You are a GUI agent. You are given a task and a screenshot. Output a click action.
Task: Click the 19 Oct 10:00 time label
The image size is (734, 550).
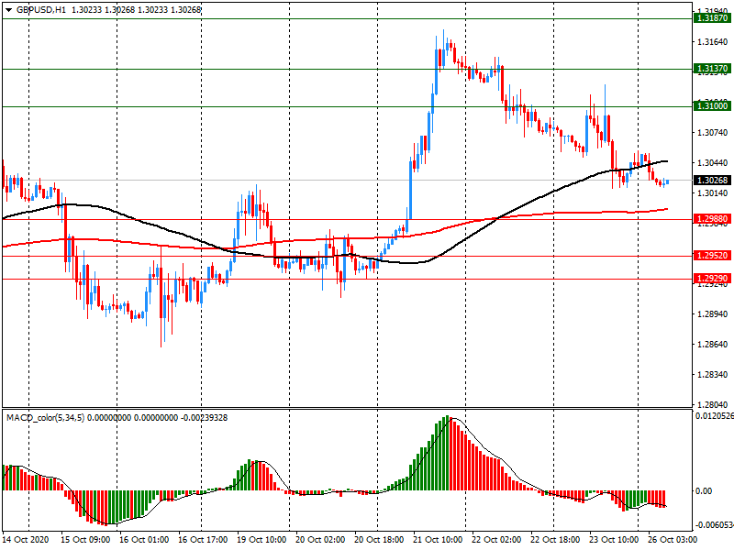point(263,541)
